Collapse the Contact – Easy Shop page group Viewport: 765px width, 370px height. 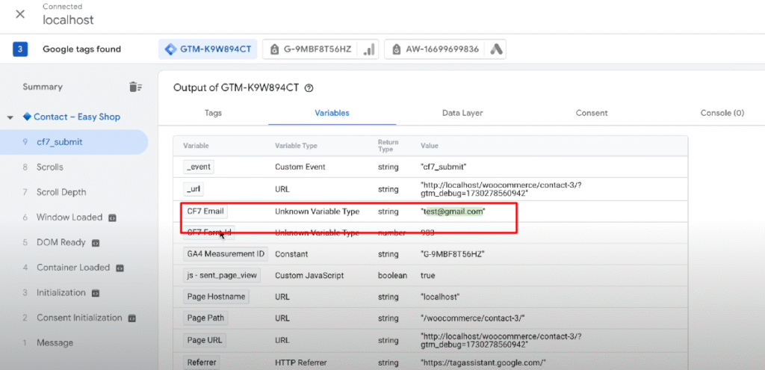tap(10, 117)
